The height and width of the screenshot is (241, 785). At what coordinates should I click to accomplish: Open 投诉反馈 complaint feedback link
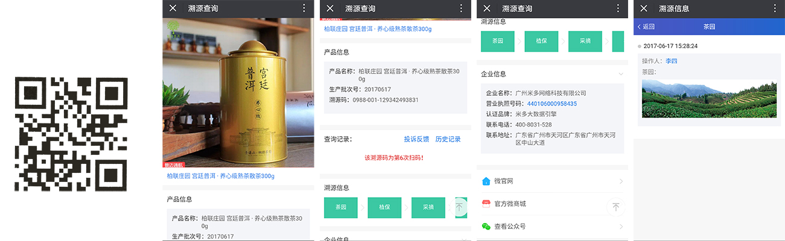[x=416, y=139]
